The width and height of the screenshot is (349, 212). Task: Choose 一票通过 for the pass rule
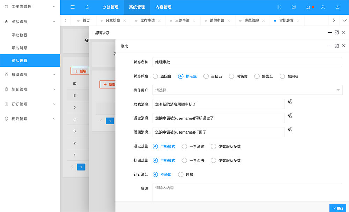185,146
